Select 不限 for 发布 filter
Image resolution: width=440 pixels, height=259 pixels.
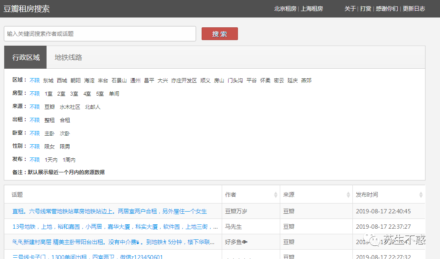pos(35,160)
